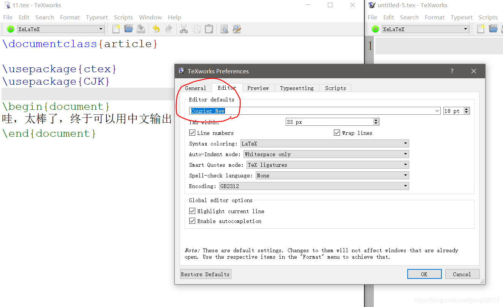Open the Typeset menu in t1.tex window
This screenshot has height=307, width=503.
tap(97, 17)
